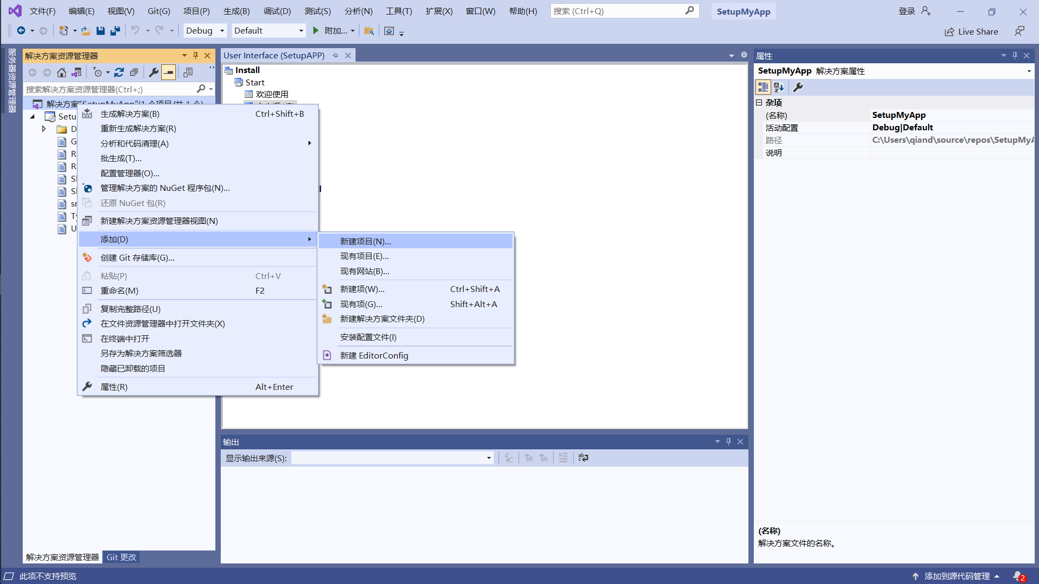1039x584 pixels.
Task: Click 添加到源代码管理 in status bar
Action: tap(956, 576)
